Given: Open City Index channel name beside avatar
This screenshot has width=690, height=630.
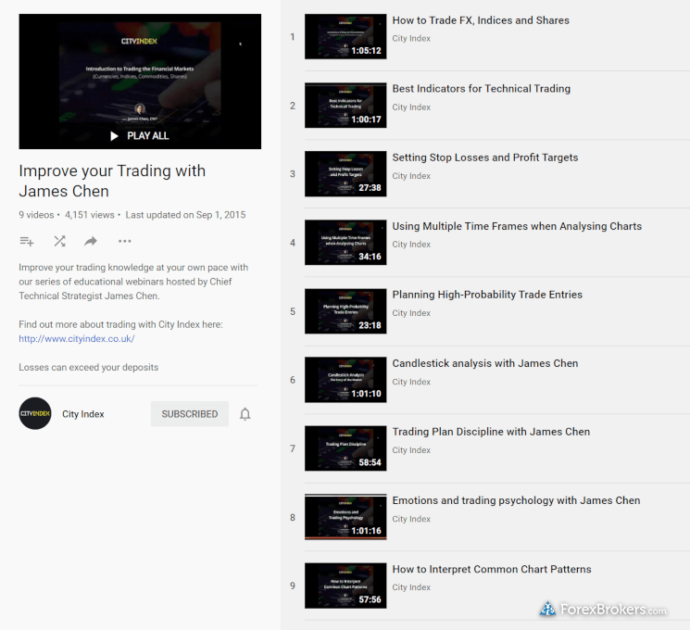Looking at the screenshot, I should click(x=83, y=414).
